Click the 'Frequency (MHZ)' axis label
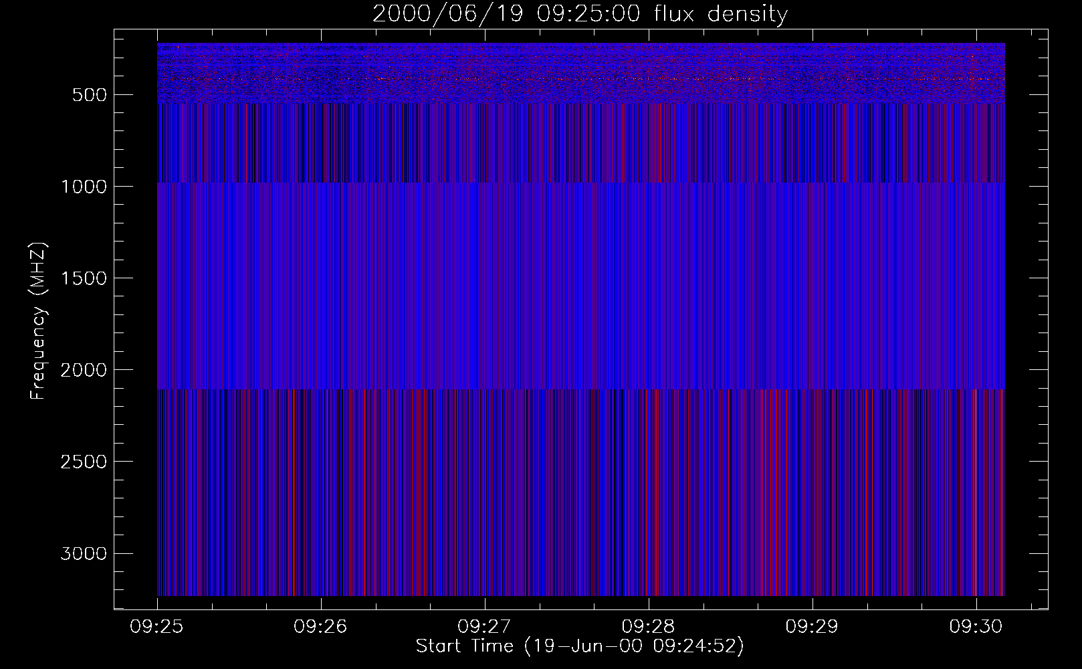This screenshot has width=1082, height=669. [38, 320]
